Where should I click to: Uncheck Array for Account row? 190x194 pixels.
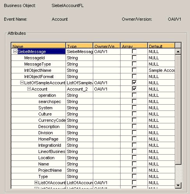click(134, 89)
